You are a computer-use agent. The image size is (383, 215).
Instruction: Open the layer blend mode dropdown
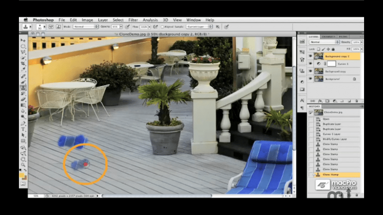pos(324,42)
